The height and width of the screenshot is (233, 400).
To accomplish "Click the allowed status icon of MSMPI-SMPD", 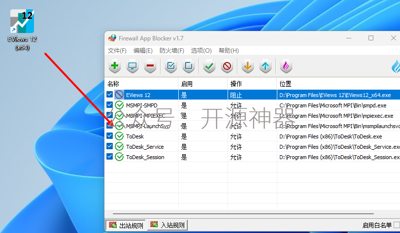I will click(x=119, y=105).
